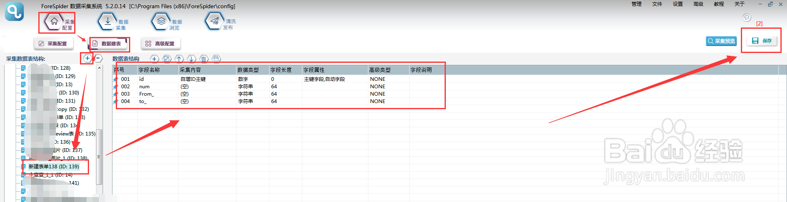Select tree item with ID: 137

68,150
